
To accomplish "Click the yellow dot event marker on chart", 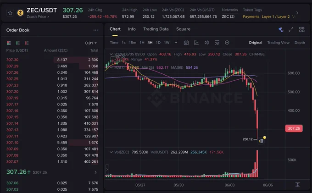I will pos(264,138).
